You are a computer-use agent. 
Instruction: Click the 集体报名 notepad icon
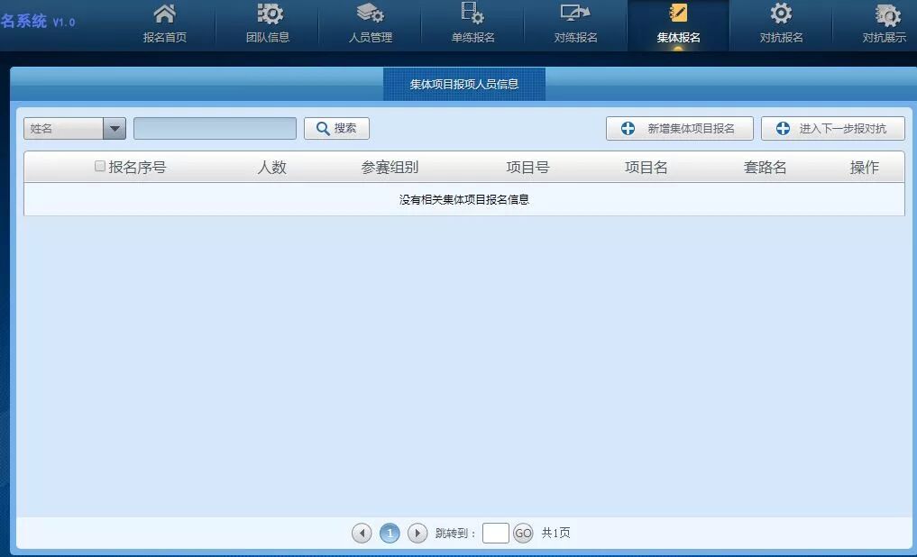[678, 14]
